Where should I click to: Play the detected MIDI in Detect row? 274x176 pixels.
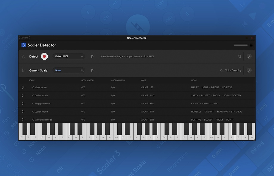92,56
